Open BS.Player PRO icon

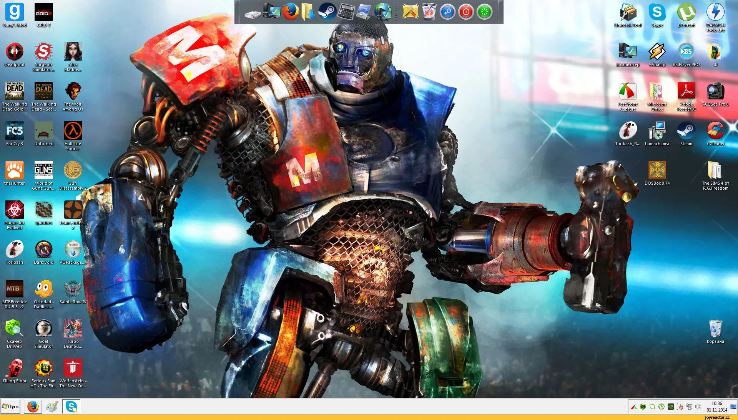pos(686,55)
